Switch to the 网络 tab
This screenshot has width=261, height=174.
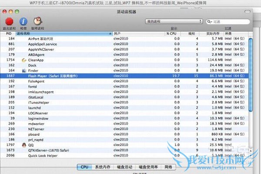(x=168, y=167)
